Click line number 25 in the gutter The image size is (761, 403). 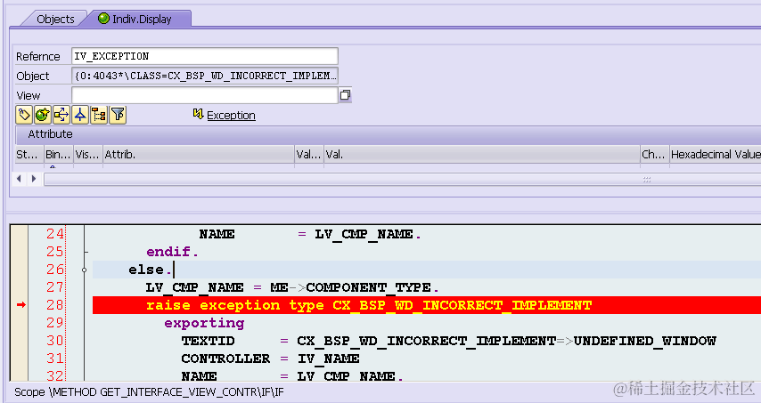[55, 252]
